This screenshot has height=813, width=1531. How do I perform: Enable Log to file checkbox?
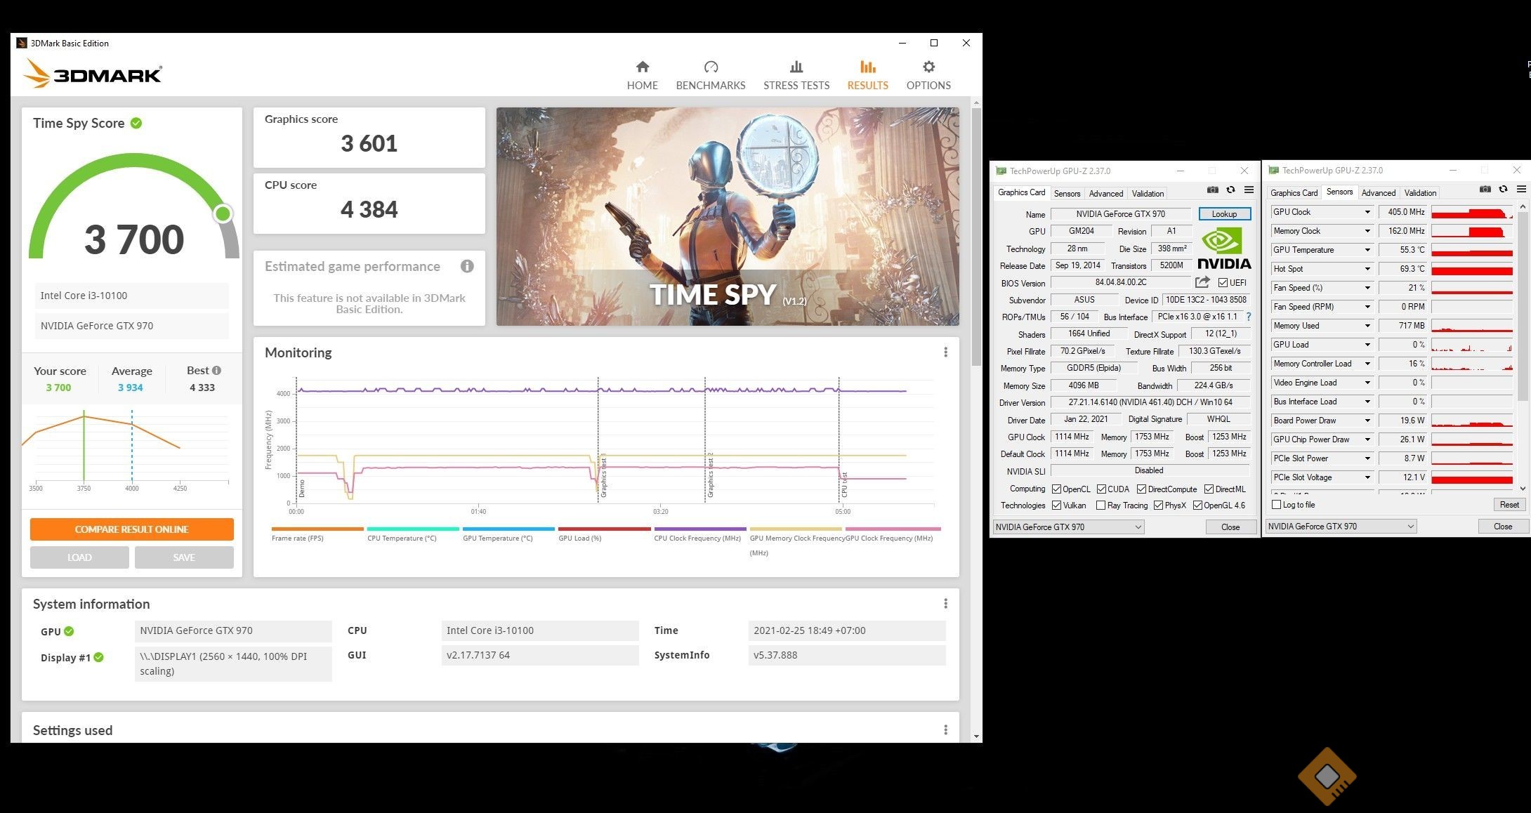[1277, 505]
